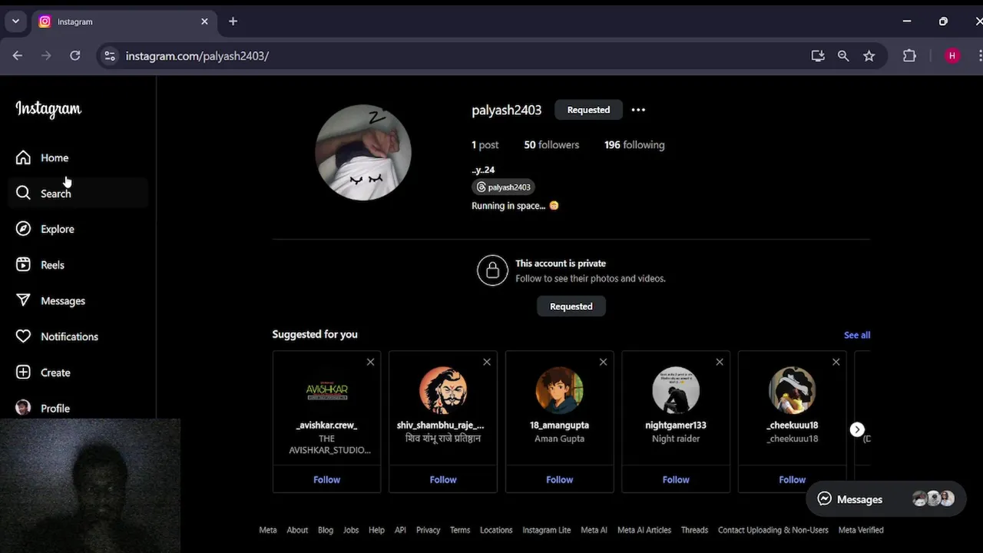The width and height of the screenshot is (983, 553).
Task: Open the 196 following list
Action: [x=634, y=144]
